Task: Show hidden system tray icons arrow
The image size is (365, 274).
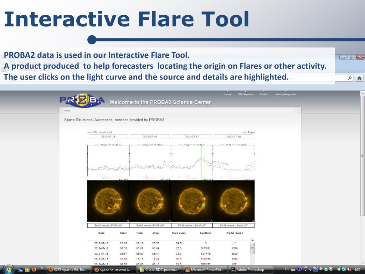Action: 310,270
